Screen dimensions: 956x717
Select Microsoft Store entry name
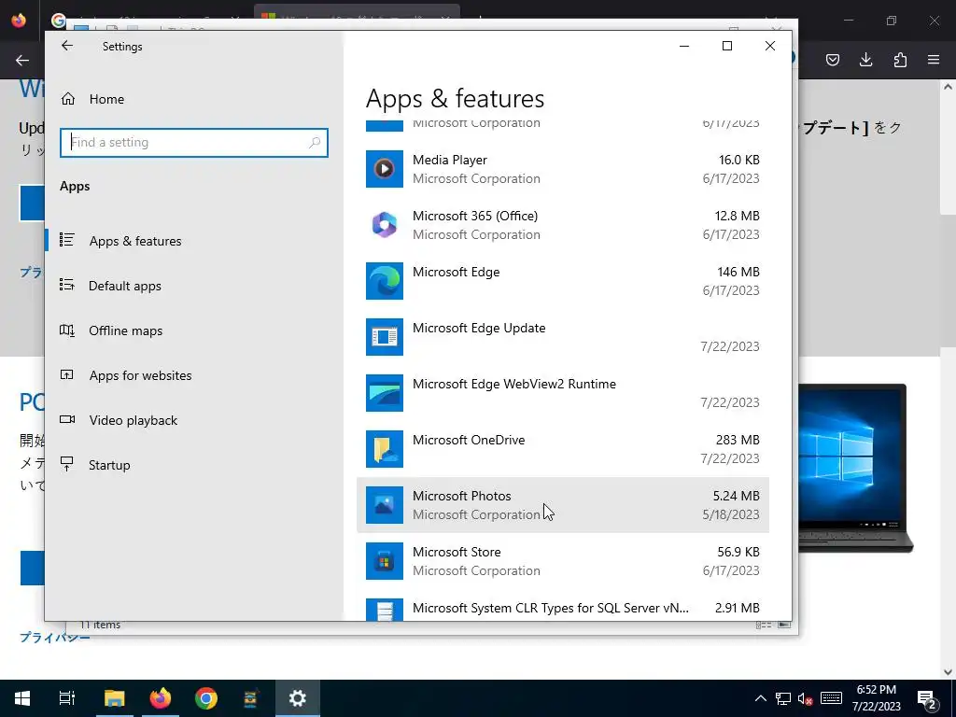pyautogui.click(x=457, y=552)
